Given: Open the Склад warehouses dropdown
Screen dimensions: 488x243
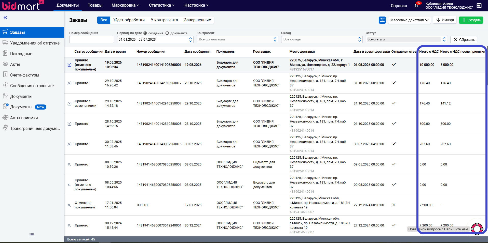Looking at the screenshot, I should [x=322, y=39].
